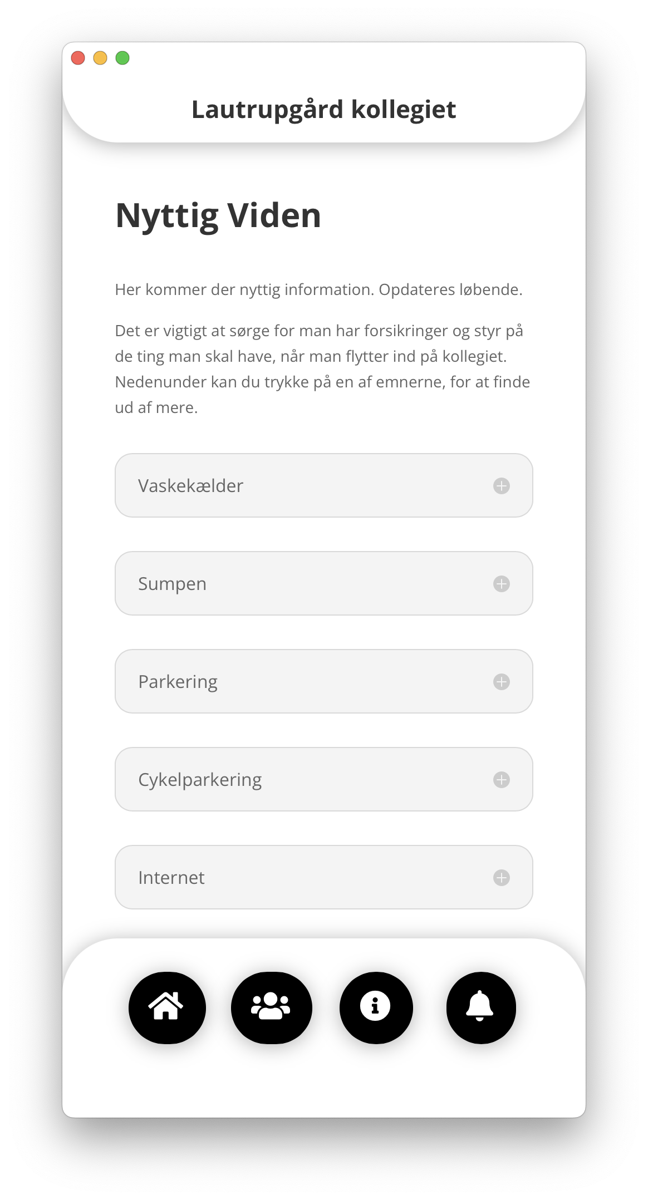Click the plus icon on Internet
This screenshot has width=648, height=1200.
coord(502,878)
